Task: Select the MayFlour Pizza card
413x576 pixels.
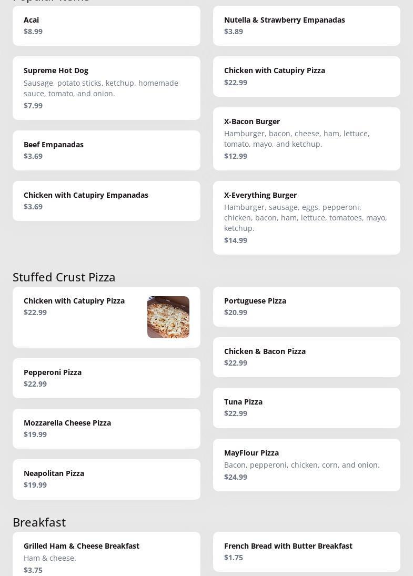Action: pos(306,464)
